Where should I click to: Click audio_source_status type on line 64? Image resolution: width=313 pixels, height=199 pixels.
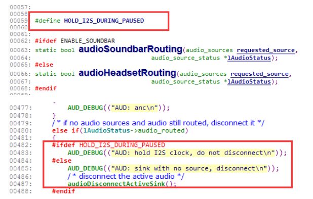[185, 58]
